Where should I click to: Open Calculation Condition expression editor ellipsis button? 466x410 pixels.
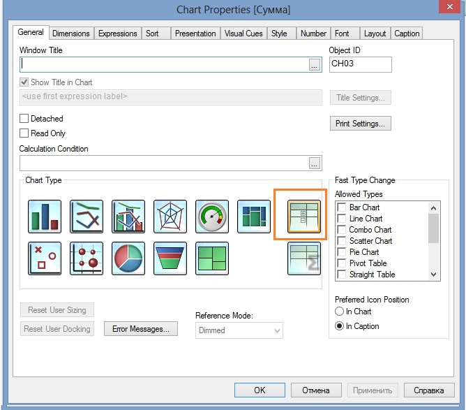pos(315,163)
